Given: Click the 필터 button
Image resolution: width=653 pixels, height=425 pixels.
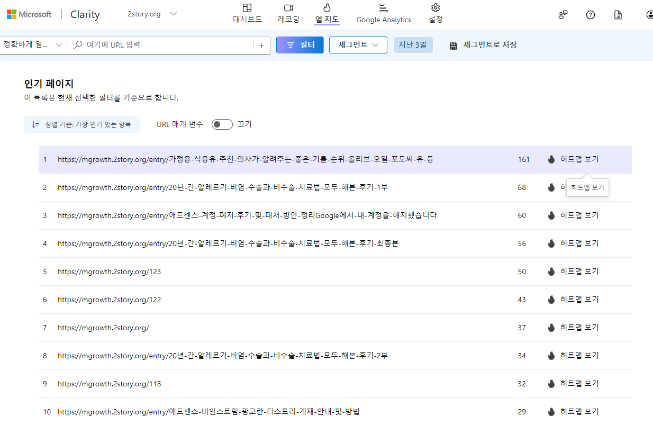Looking at the screenshot, I should tap(300, 44).
